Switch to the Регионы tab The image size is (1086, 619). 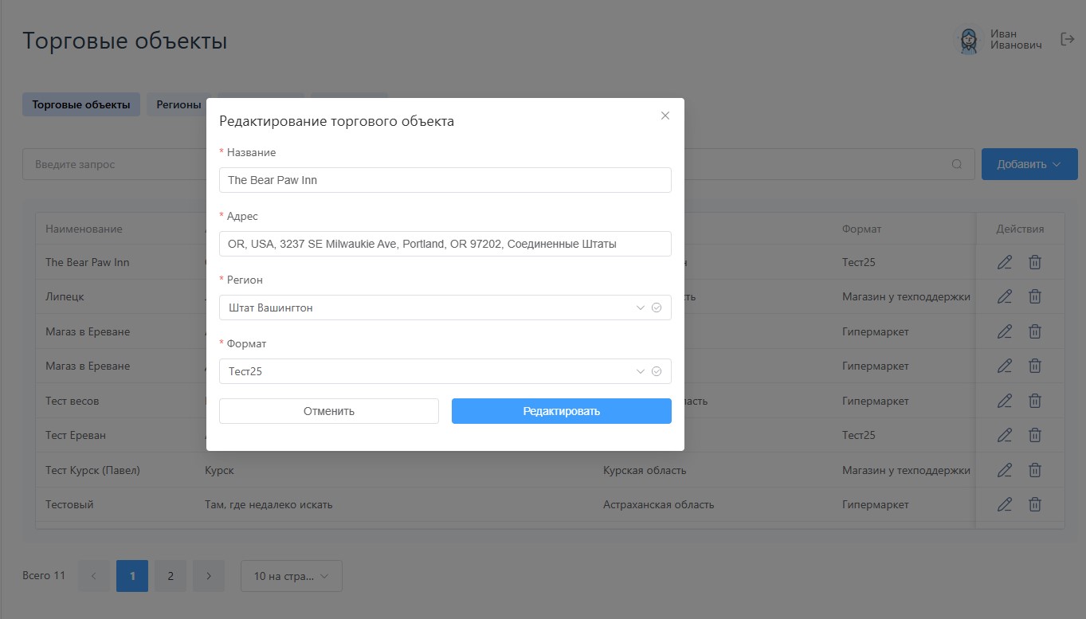pyautogui.click(x=178, y=104)
